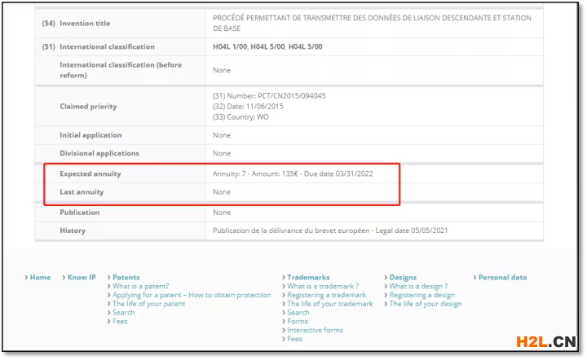This screenshot has width=587, height=360.
Task: Open Fees under Trademarks
Action: click(295, 340)
